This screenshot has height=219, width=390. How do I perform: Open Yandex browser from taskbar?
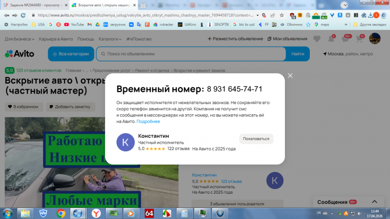point(96,213)
